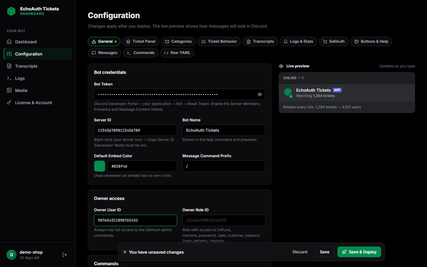Image resolution: width=427 pixels, height=267 pixels.
Task: Click the EchoAuth Tickets cube logo
Action: pos(11,11)
